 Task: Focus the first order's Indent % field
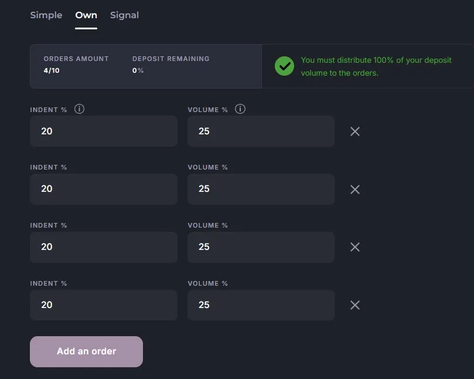point(104,131)
